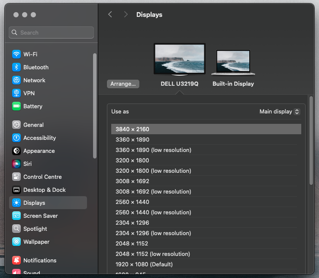The width and height of the screenshot is (319, 278).
Task: Open the Main display dropdown
Action: pyautogui.click(x=280, y=112)
